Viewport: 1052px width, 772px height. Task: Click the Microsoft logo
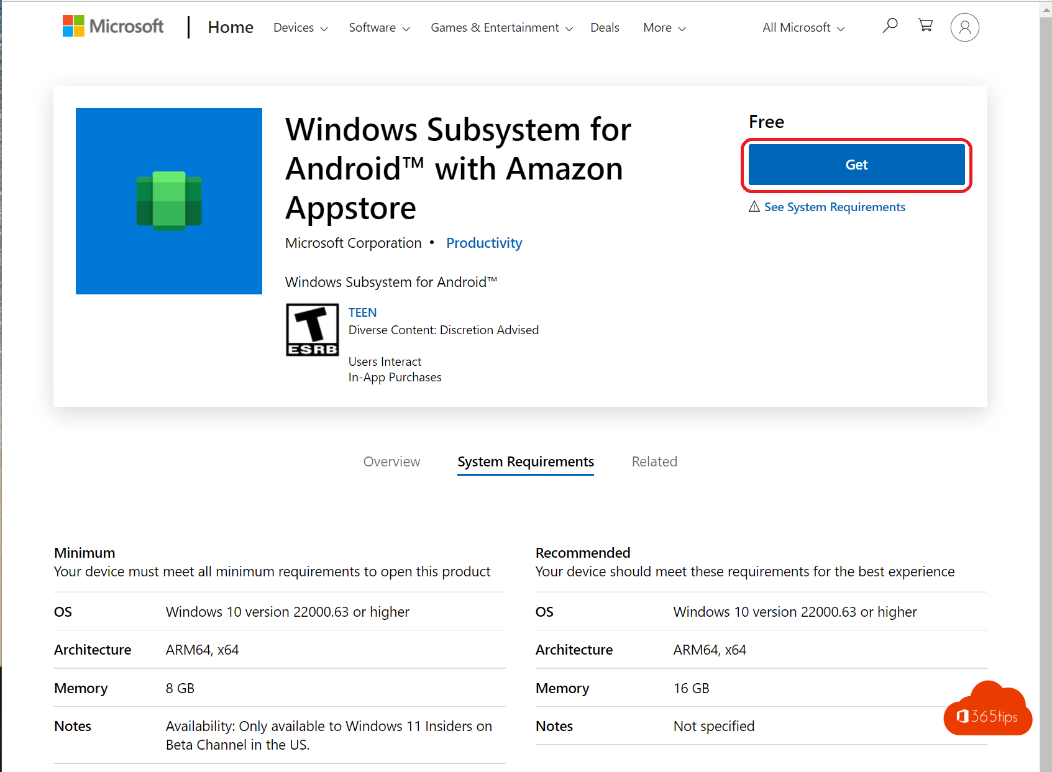(x=113, y=26)
